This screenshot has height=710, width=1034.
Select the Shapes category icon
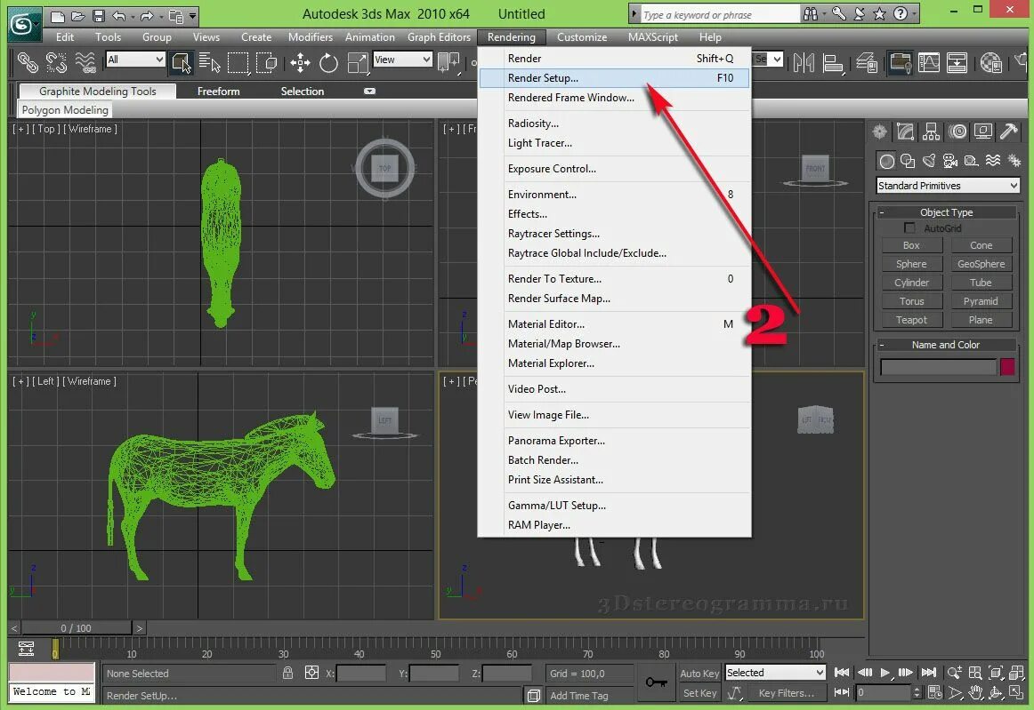pyautogui.click(x=908, y=161)
